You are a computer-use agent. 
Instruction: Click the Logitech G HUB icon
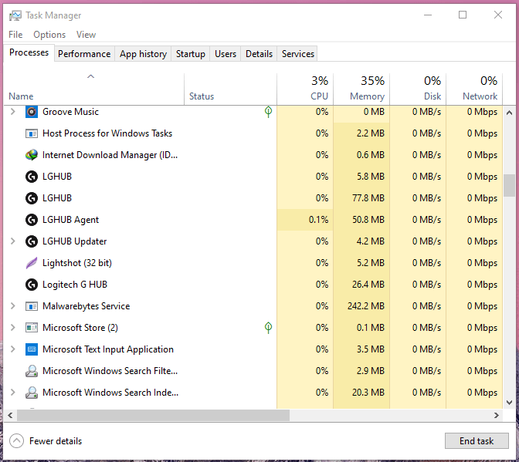[32, 285]
